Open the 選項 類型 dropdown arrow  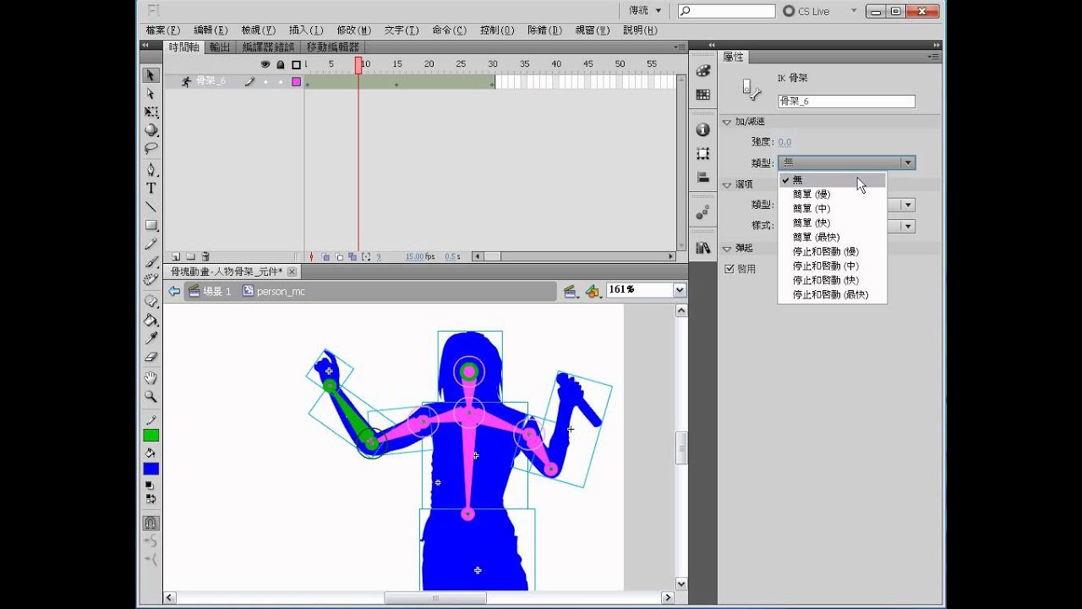point(908,205)
